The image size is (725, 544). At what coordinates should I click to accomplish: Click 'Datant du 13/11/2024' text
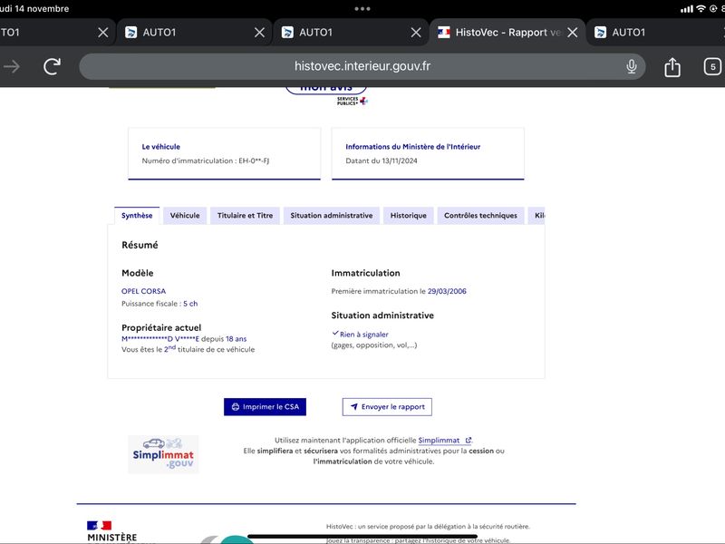tap(382, 161)
